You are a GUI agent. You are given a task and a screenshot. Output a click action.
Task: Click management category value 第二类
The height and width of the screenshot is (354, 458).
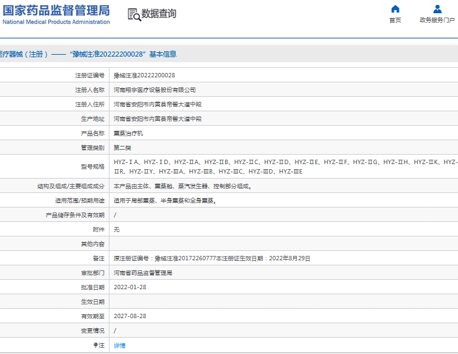[123, 148]
